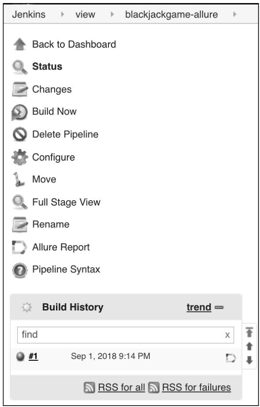260x407 pixels.
Task: Click the Back to Dashboard up-arrow icon
Action: pos(20,44)
